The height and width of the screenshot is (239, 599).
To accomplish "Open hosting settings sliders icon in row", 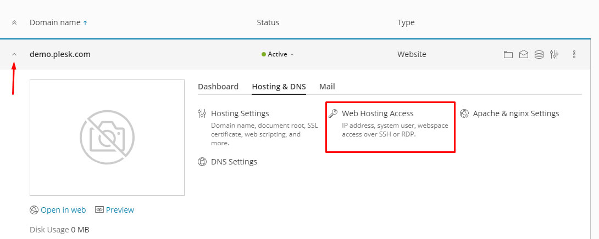I will click(554, 54).
